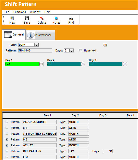
Task: Click the teal Day 2 field JD1
Action: (64, 64)
